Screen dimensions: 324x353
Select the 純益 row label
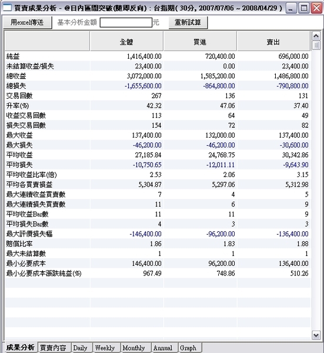[x=13, y=56]
